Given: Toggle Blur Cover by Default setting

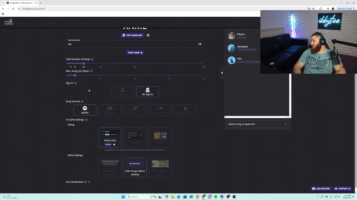Looking at the screenshot, I should pos(160,167).
